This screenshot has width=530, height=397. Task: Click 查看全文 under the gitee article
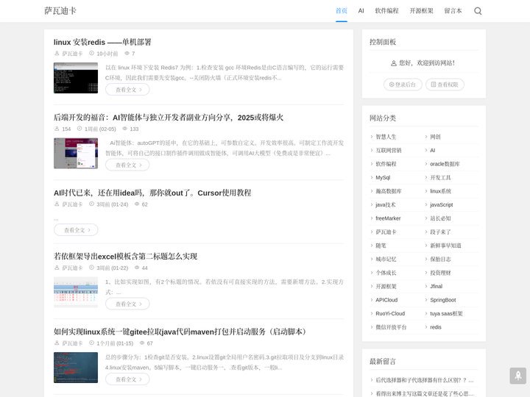click(x=127, y=379)
